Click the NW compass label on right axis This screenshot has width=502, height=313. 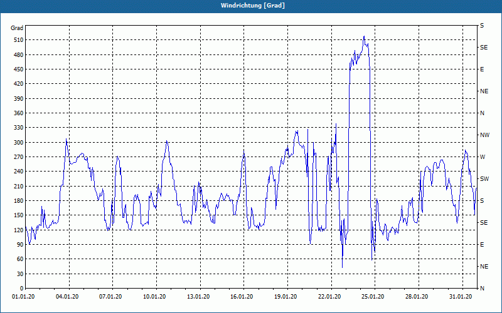click(484, 135)
